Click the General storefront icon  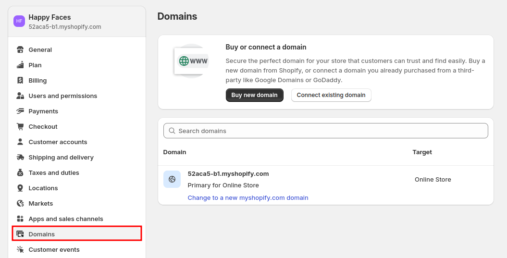click(20, 50)
